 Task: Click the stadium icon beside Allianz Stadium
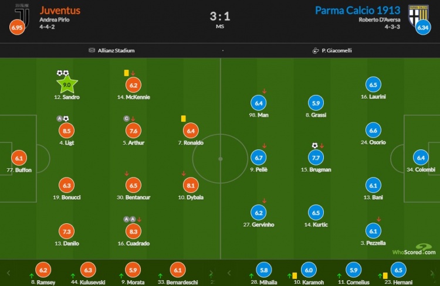[92, 50]
